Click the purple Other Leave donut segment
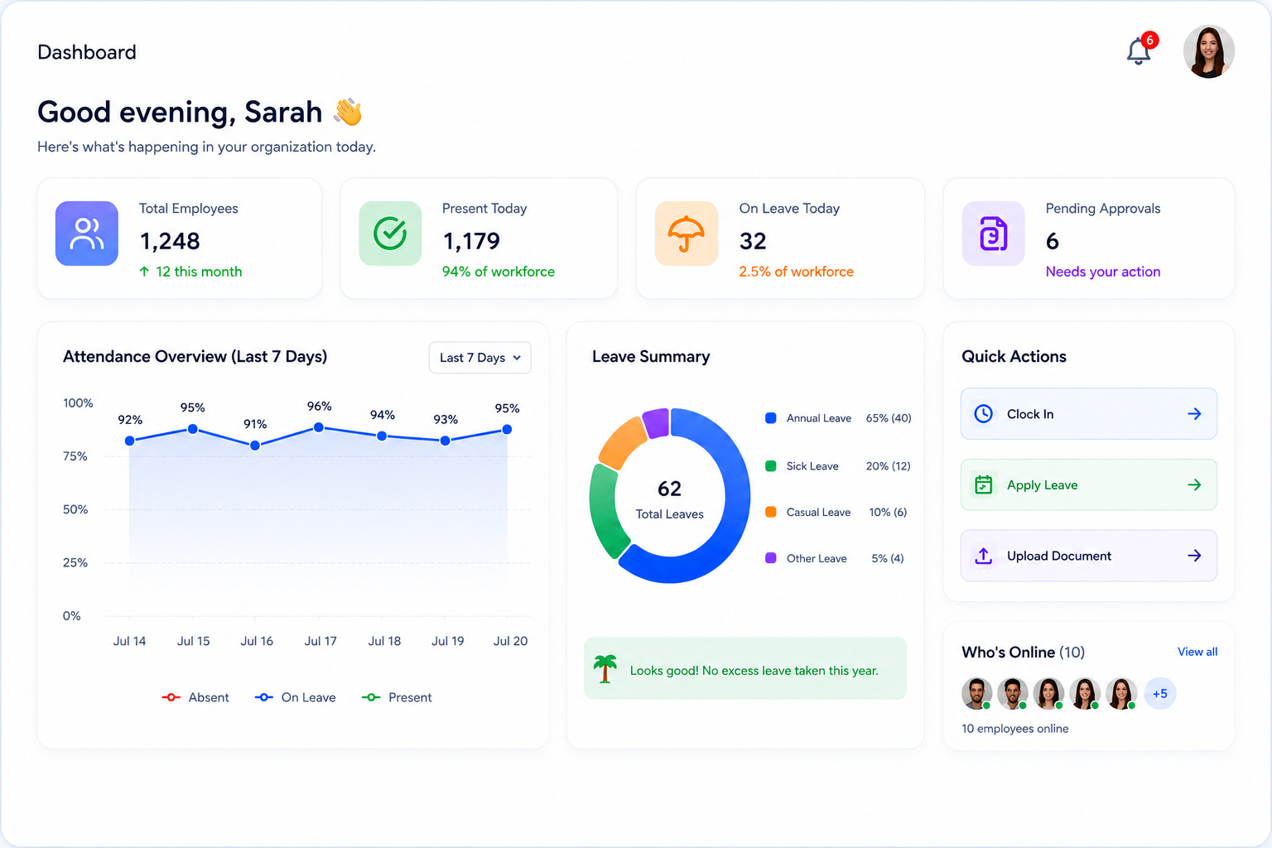 tap(656, 422)
